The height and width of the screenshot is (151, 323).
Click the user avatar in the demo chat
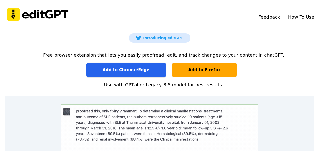click(67, 112)
